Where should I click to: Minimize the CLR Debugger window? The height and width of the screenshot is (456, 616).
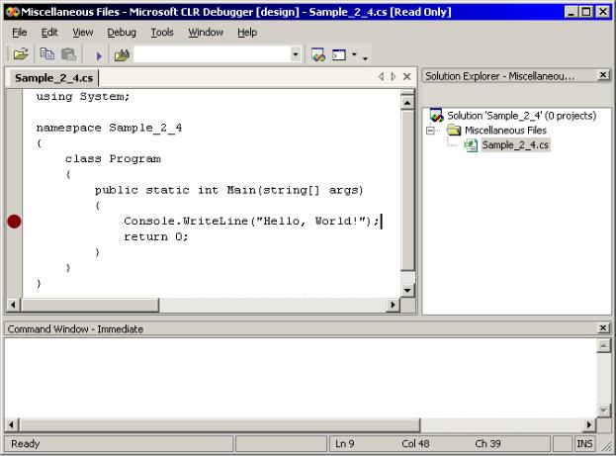pyautogui.click(x=571, y=12)
